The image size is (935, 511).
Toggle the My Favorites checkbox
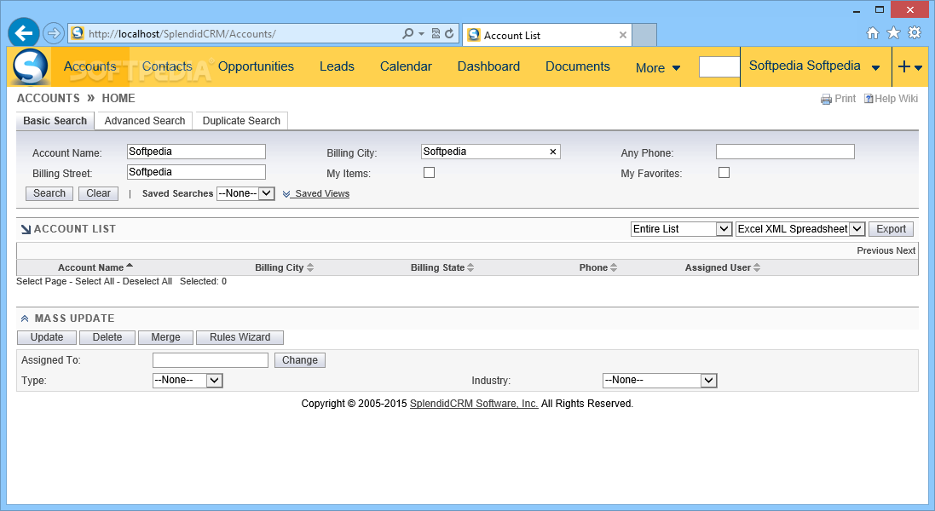pos(724,173)
